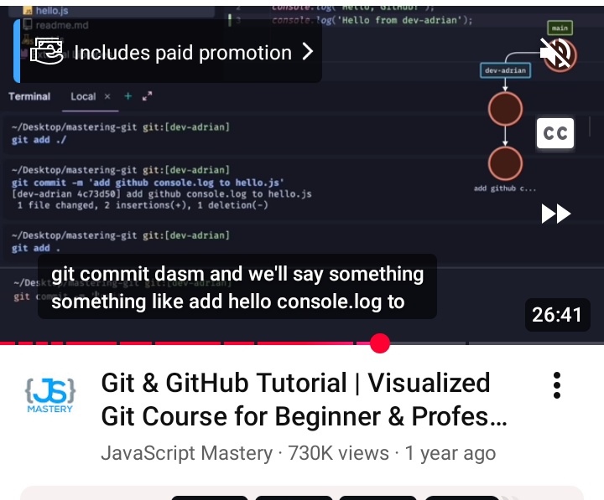Click the console.log('Hello from dev-adrian') code line
This screenshot has height=500, width=604.
[x=372, y=20]
